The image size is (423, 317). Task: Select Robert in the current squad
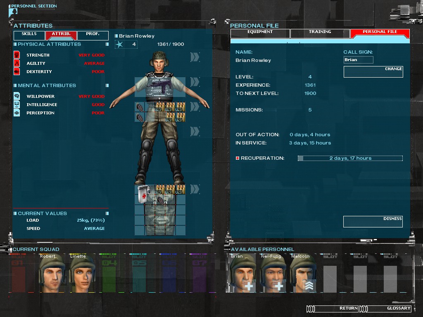tap(51, 273)
